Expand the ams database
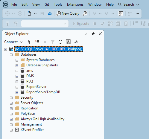The image size is (149, 139). point(17,71)
